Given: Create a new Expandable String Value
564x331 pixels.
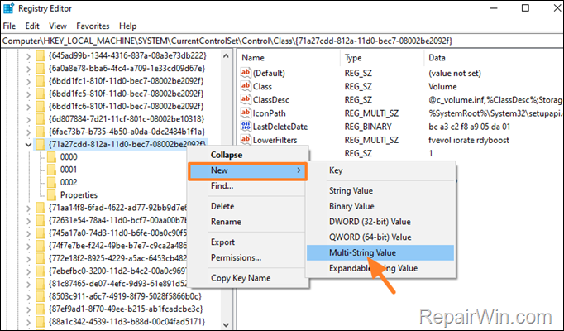Looking at the screenshot, I should [381, 268].
